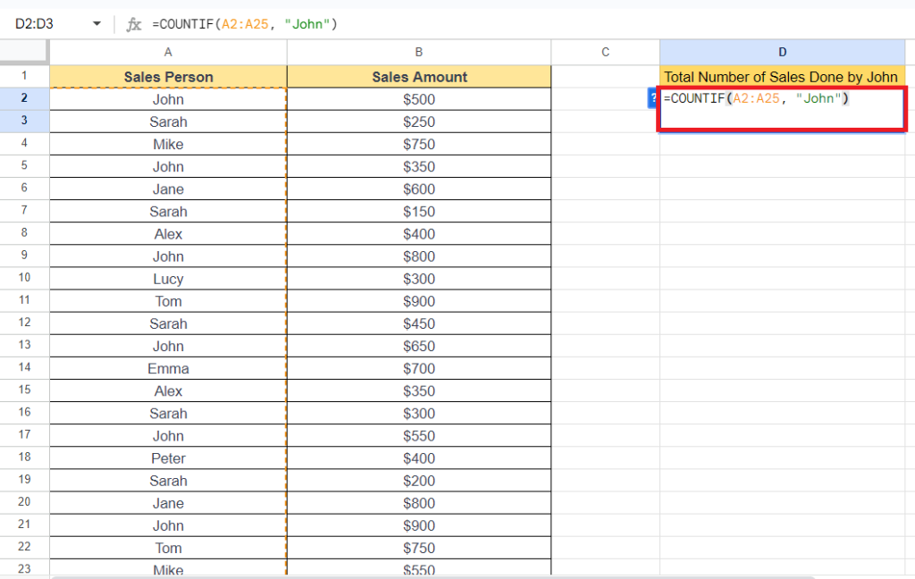Select the row 12 header number
The width and height of the screenshot is (915, 579).
(24, 323)
